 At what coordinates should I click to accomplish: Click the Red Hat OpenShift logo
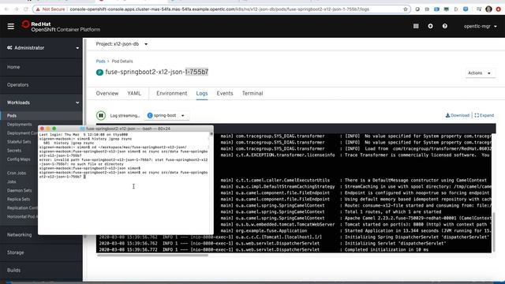pos(61,26)
